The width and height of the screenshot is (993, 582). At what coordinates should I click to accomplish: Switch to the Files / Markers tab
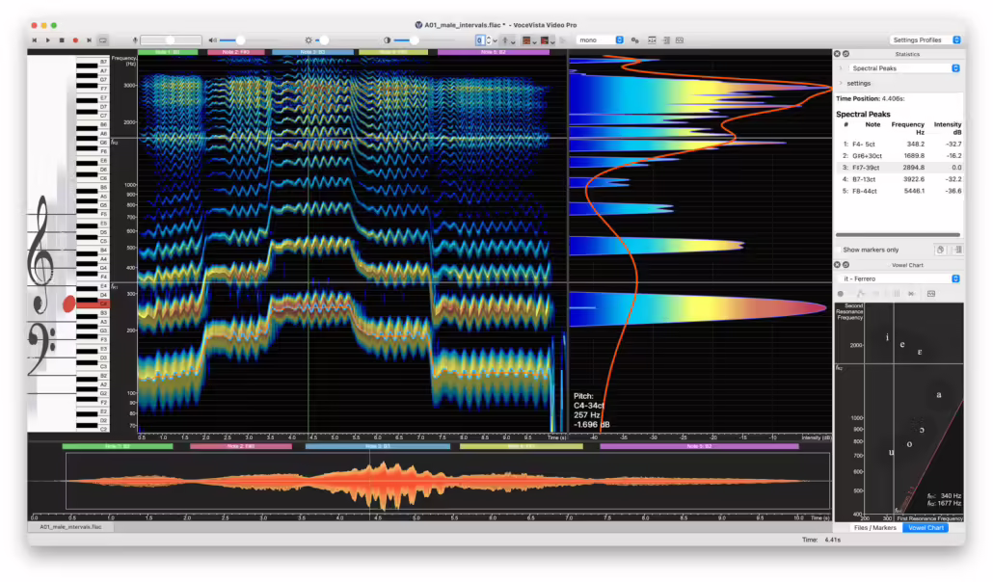click(874, 527)
